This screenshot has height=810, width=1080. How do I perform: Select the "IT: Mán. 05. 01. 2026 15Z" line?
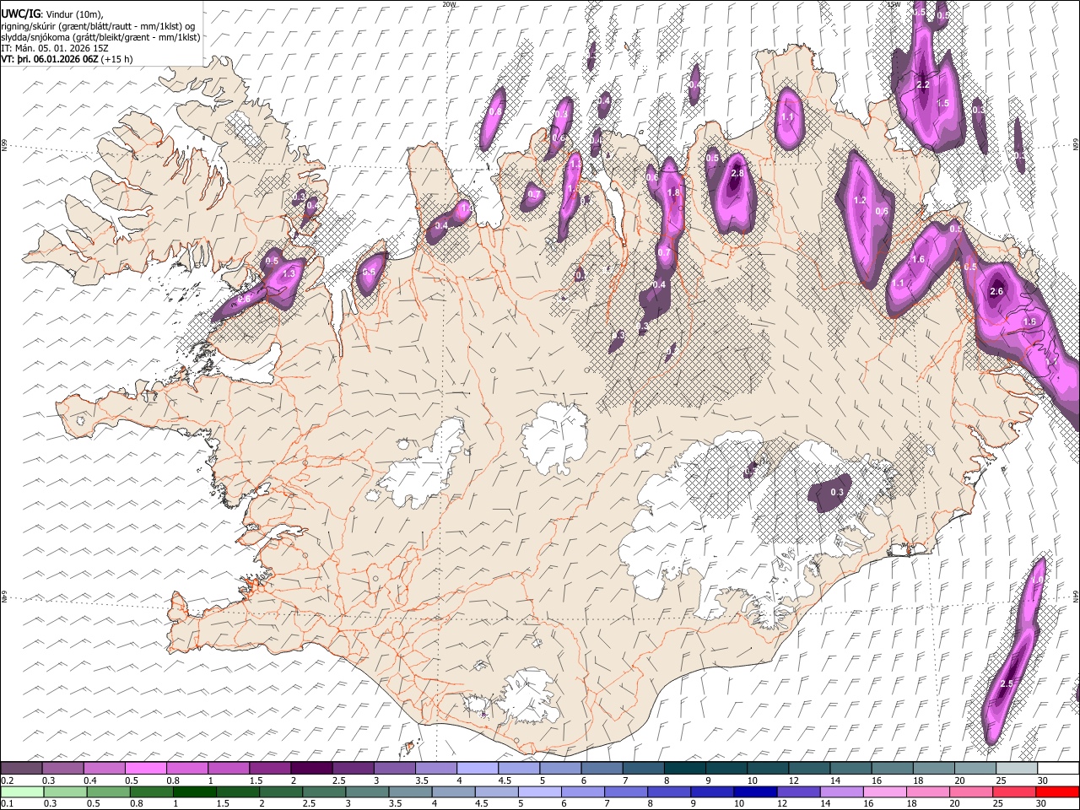(55, 48)
